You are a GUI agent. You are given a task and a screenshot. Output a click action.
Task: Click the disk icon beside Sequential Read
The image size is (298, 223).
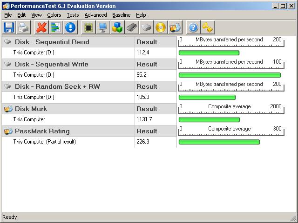(x=7, y=42)
